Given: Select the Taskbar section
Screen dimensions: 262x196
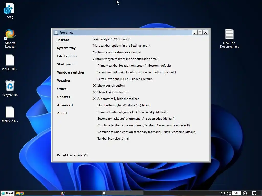Looking at the screenshot, I should click(x=63, y=40).
